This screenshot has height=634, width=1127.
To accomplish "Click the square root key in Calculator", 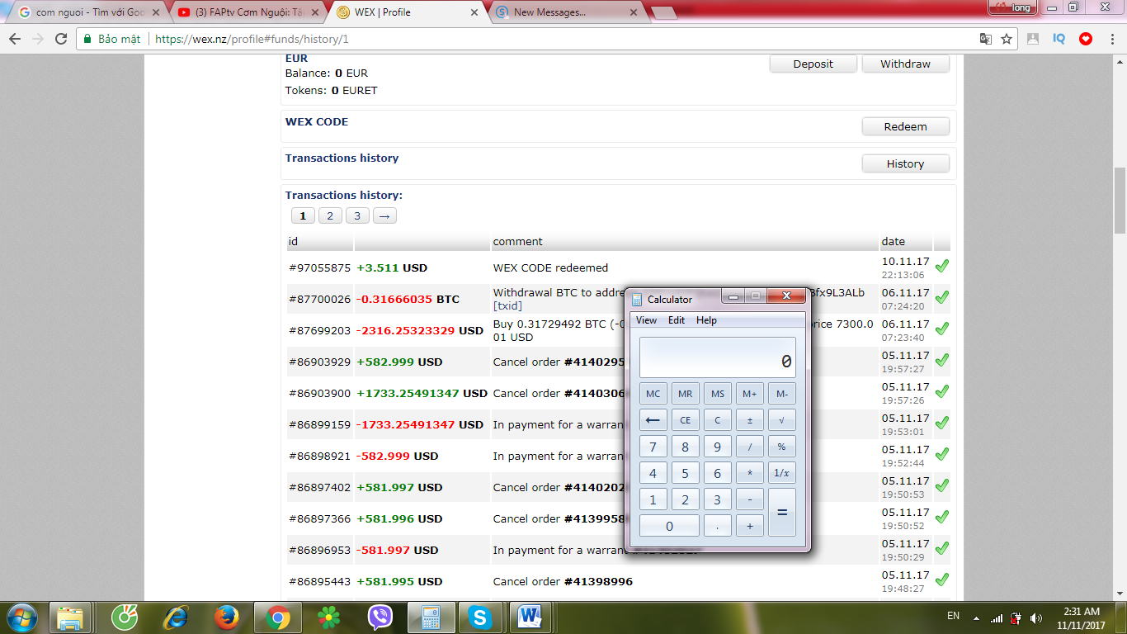I will [x=782, y=420].
